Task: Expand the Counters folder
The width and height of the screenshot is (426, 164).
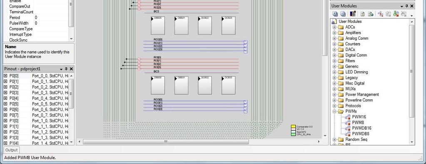Action: pyautogui.click(x=334, y=44)
